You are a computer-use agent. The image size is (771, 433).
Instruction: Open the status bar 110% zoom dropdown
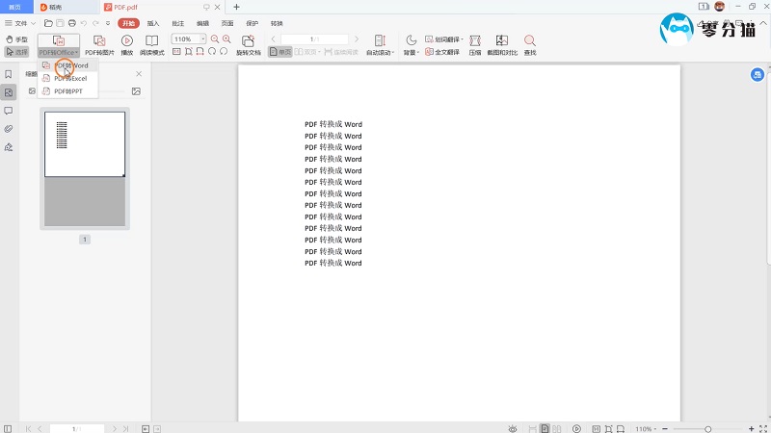(646, 429)
